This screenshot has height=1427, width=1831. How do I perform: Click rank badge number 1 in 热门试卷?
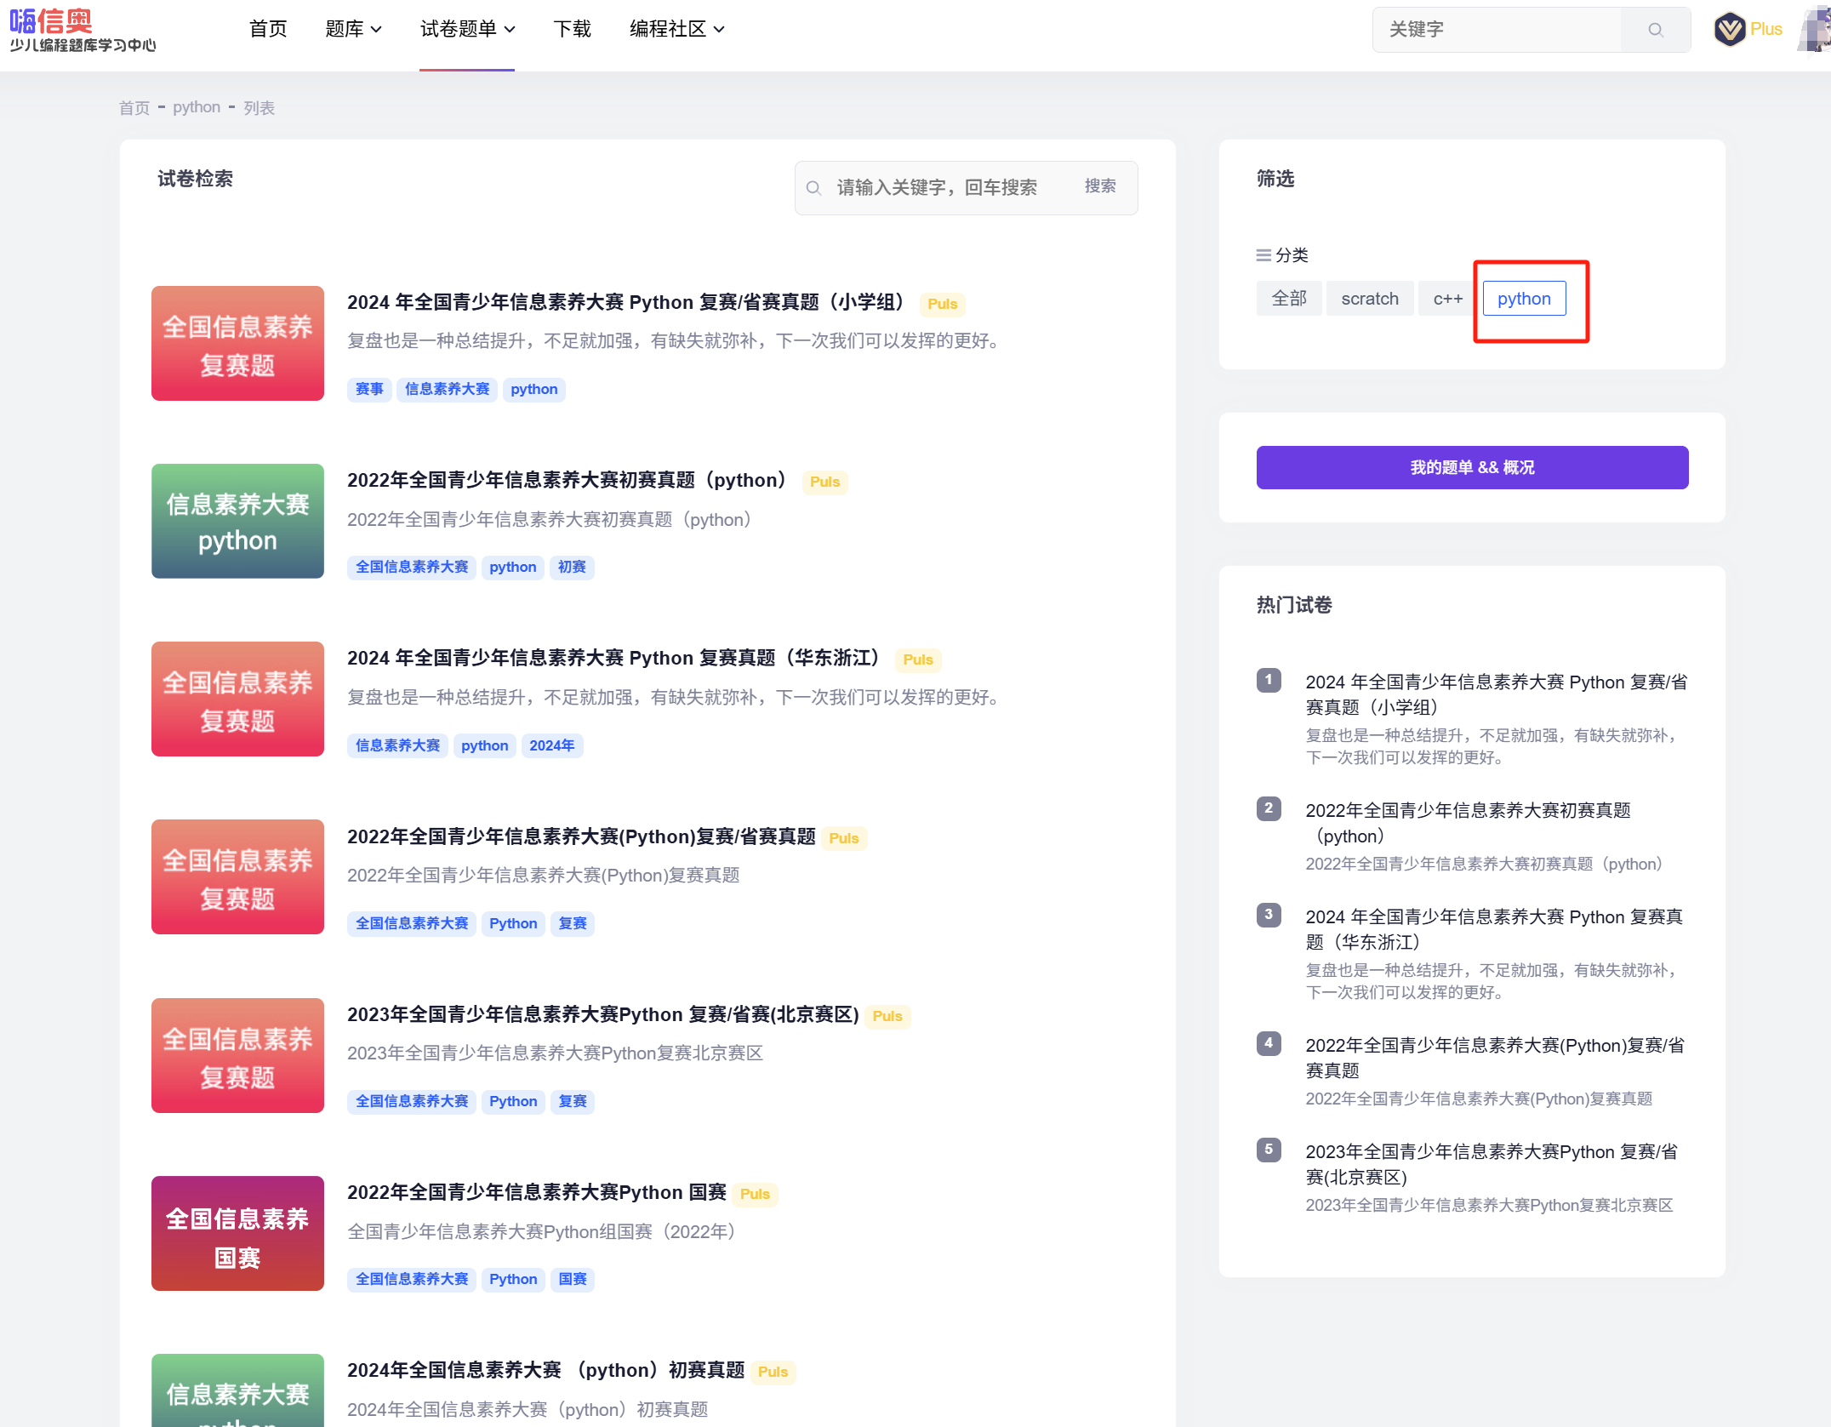[1269, 680]
